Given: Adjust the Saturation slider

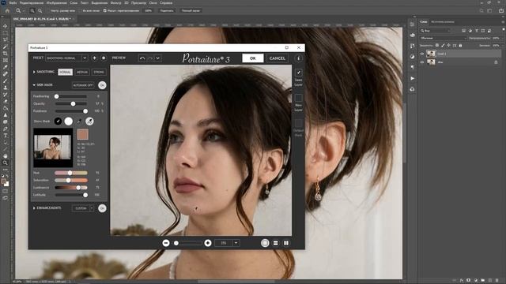Looking at the screenshot, I should (70, 181).
